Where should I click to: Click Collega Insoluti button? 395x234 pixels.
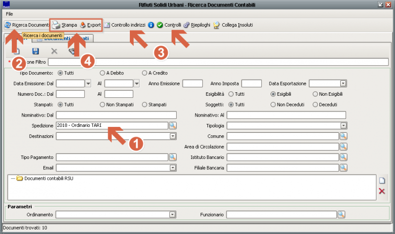tap(233, 25)
